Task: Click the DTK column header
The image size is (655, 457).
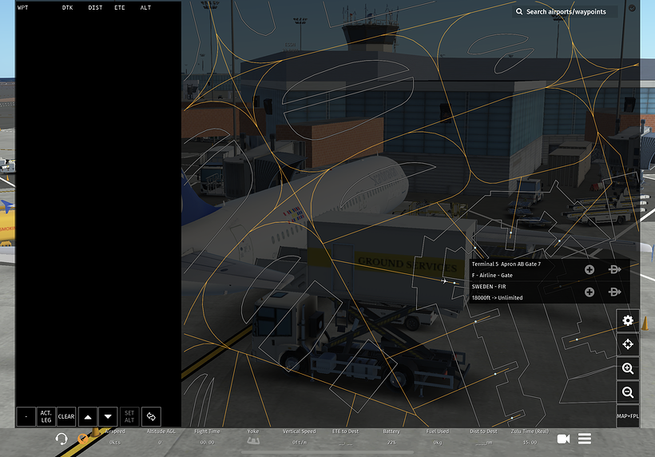Action: coord(68,7)
